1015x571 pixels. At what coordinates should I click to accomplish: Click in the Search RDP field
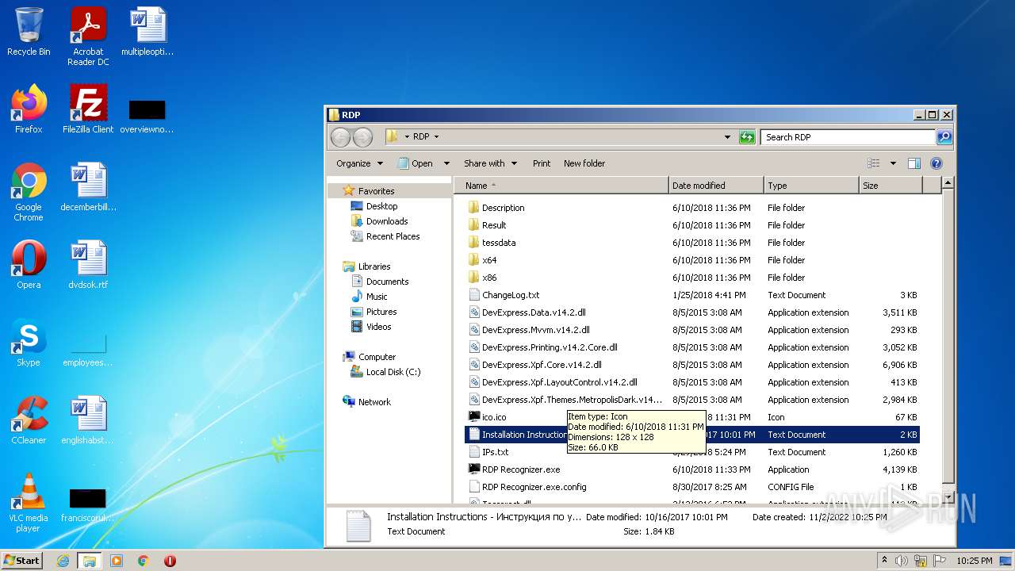pos(847,137)
